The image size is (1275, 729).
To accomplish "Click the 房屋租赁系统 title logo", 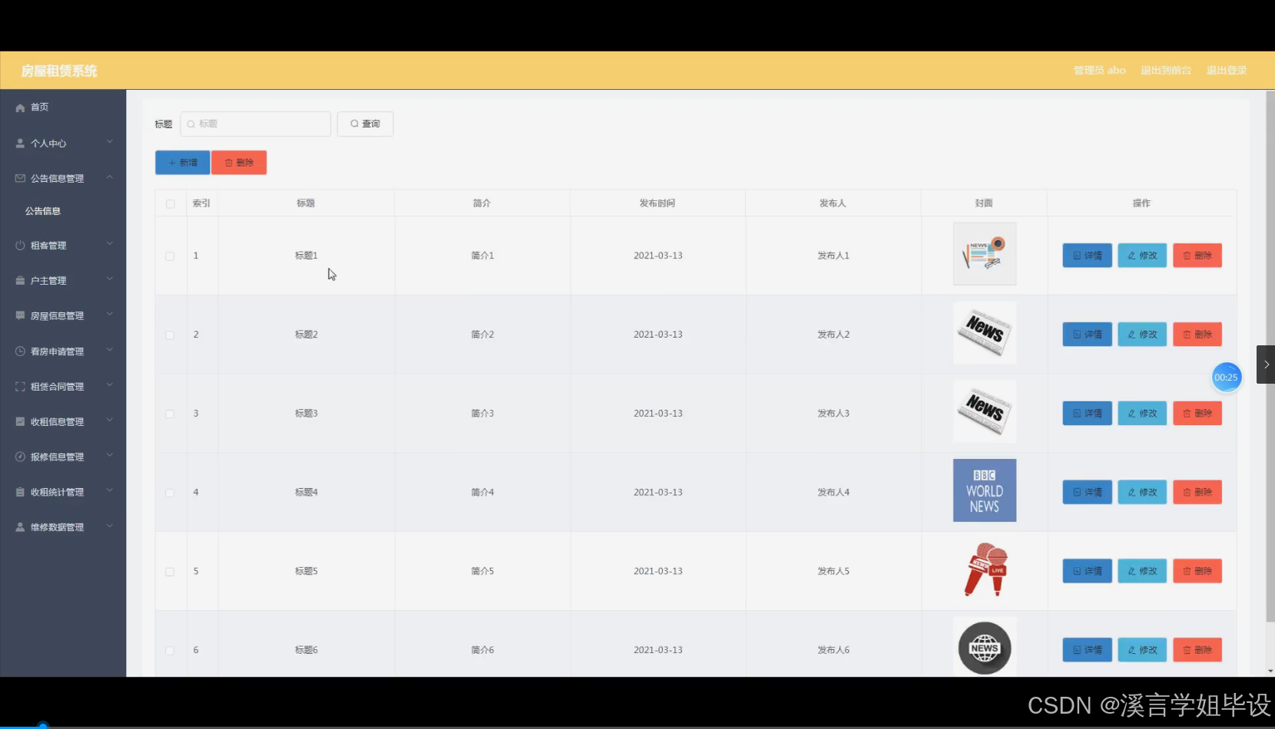I will (59, 71).
